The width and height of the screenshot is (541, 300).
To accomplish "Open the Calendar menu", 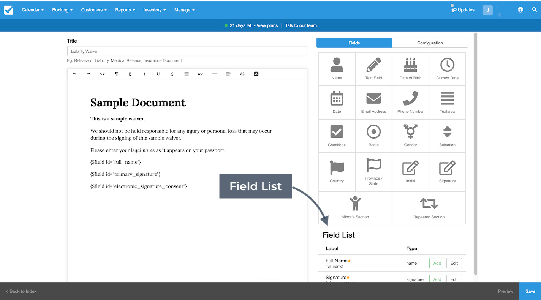I will (x=33, y=10).
